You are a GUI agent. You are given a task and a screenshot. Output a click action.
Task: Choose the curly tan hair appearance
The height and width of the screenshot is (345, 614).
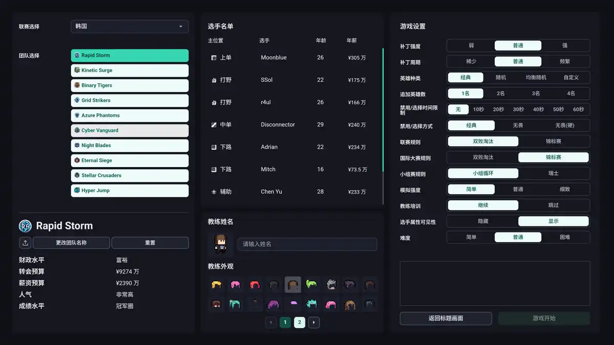(350, 305)
